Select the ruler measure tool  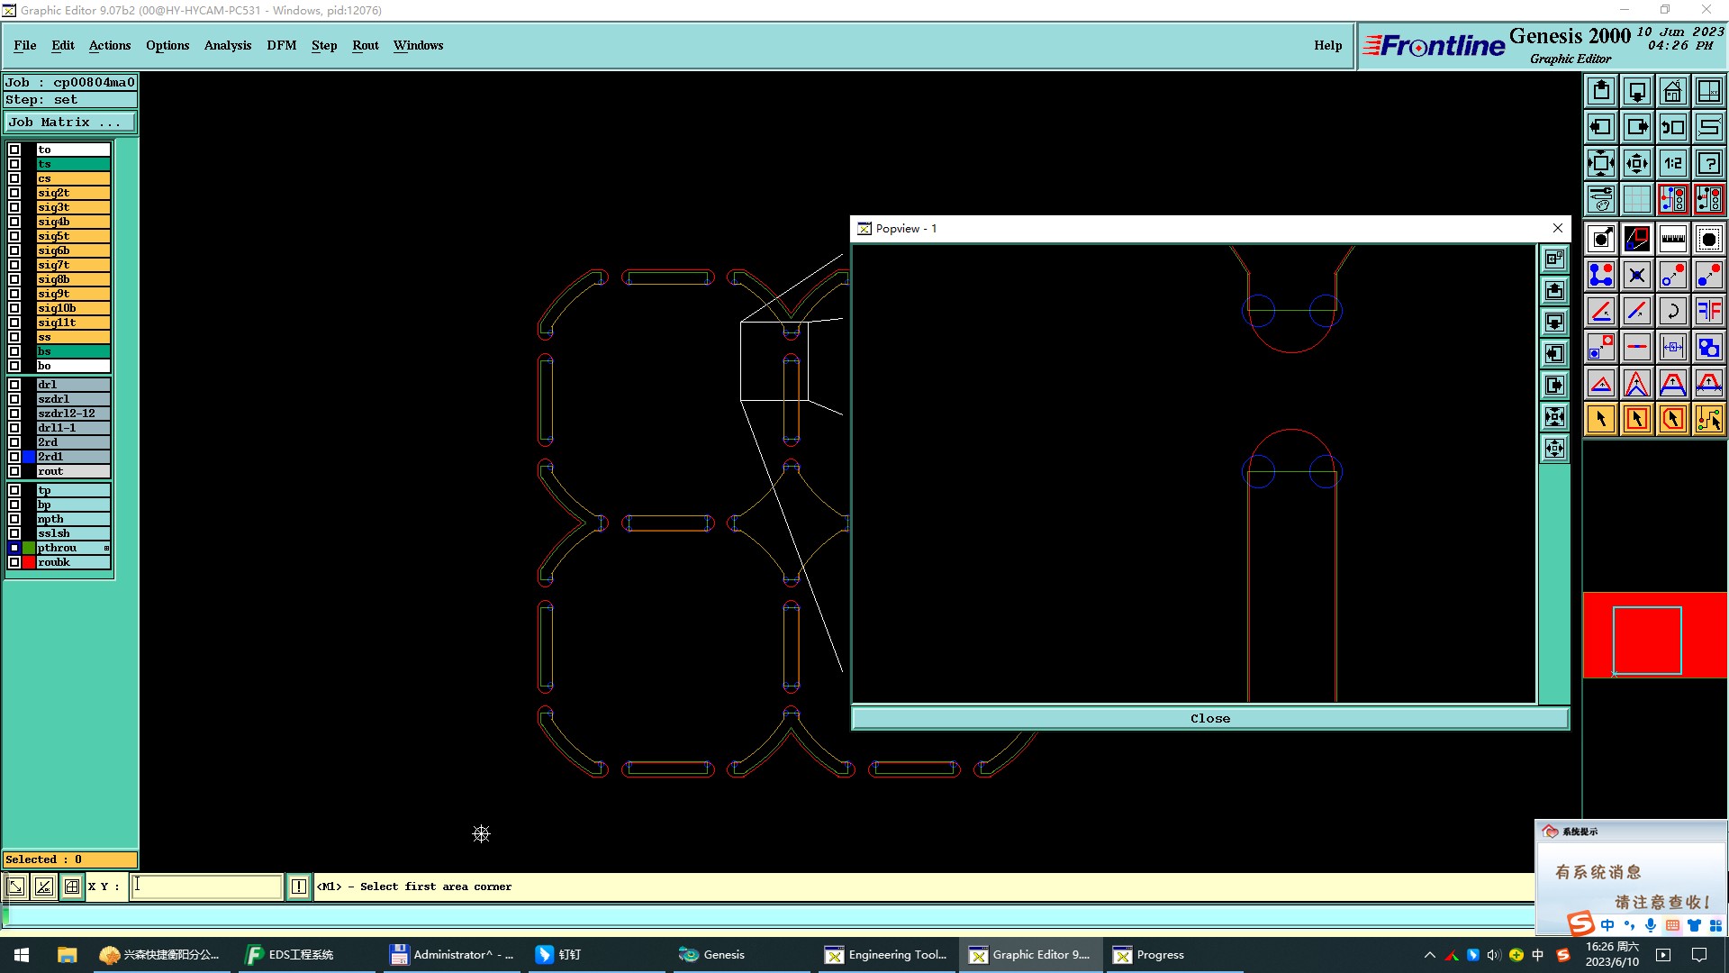pyautogui.click(x=1672, y=239)
